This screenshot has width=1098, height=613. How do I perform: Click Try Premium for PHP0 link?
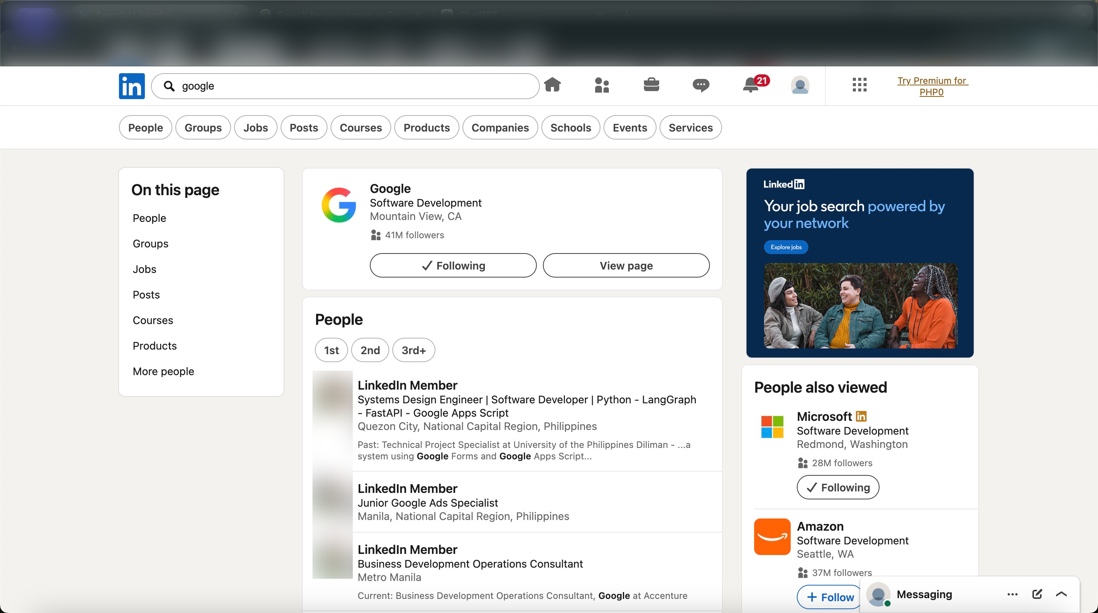point(932,86)
